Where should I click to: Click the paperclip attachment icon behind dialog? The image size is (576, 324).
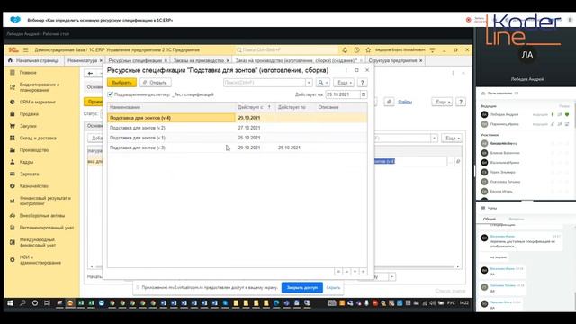389,102
